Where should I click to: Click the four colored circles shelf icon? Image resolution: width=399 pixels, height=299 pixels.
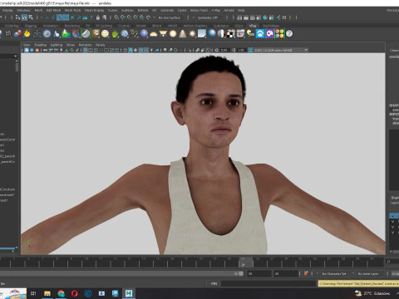279,34
